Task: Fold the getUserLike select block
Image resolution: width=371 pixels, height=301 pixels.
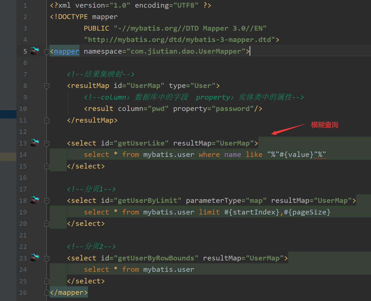Action: pyautogui.click(x=47, y=144)
